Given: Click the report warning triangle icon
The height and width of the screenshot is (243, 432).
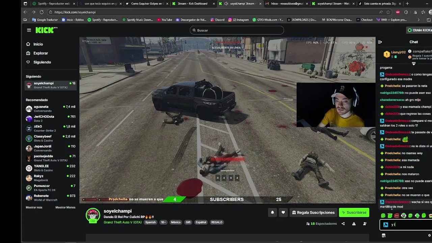Looking at the screenshot, I should (x=354, y=224).
